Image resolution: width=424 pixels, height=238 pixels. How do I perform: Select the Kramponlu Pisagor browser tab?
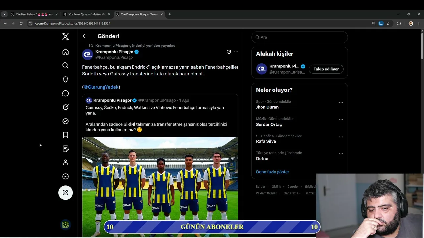coord(139,14)
